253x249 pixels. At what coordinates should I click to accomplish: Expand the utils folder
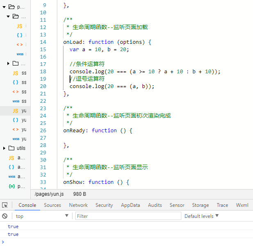[x=4, y=148]
